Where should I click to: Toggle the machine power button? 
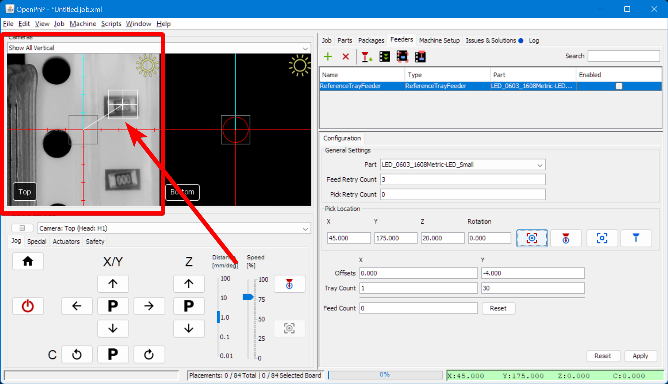point(28,306)
